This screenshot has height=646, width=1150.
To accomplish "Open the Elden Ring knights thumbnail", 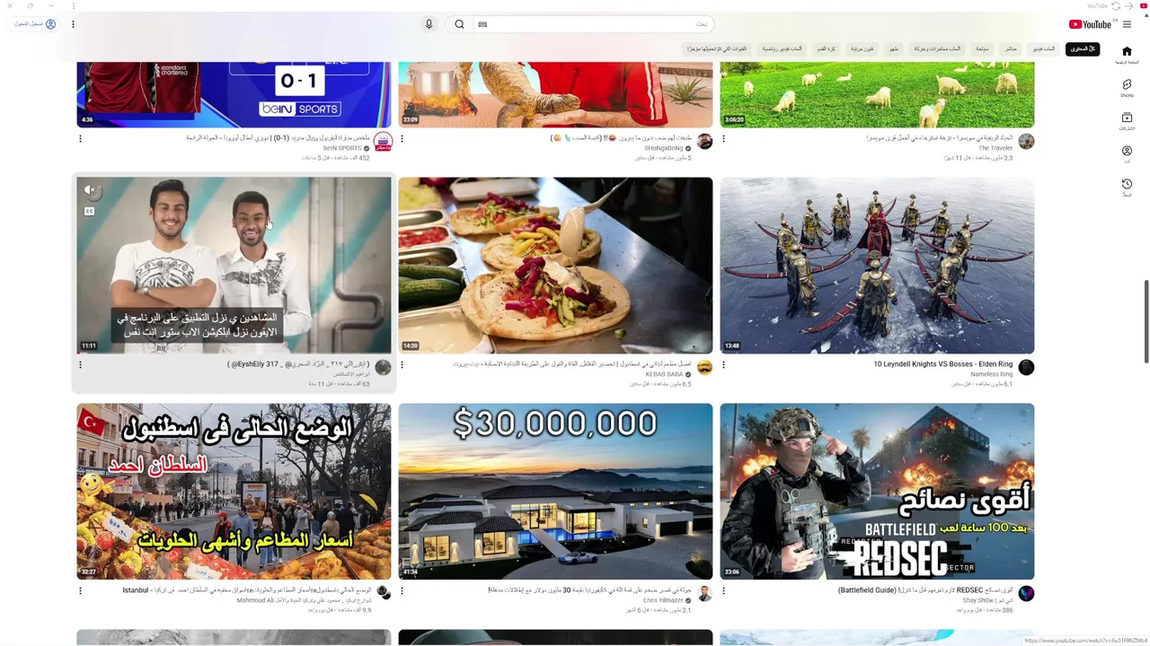I will [877, 266].
